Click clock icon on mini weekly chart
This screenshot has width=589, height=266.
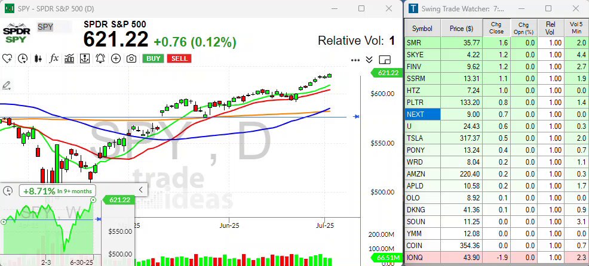8,191
